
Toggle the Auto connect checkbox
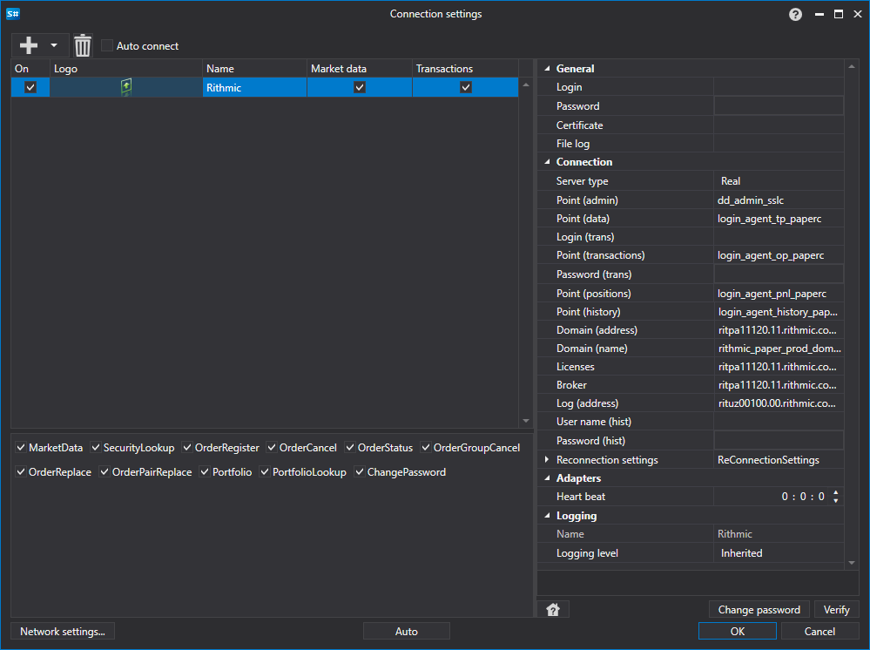107,45
